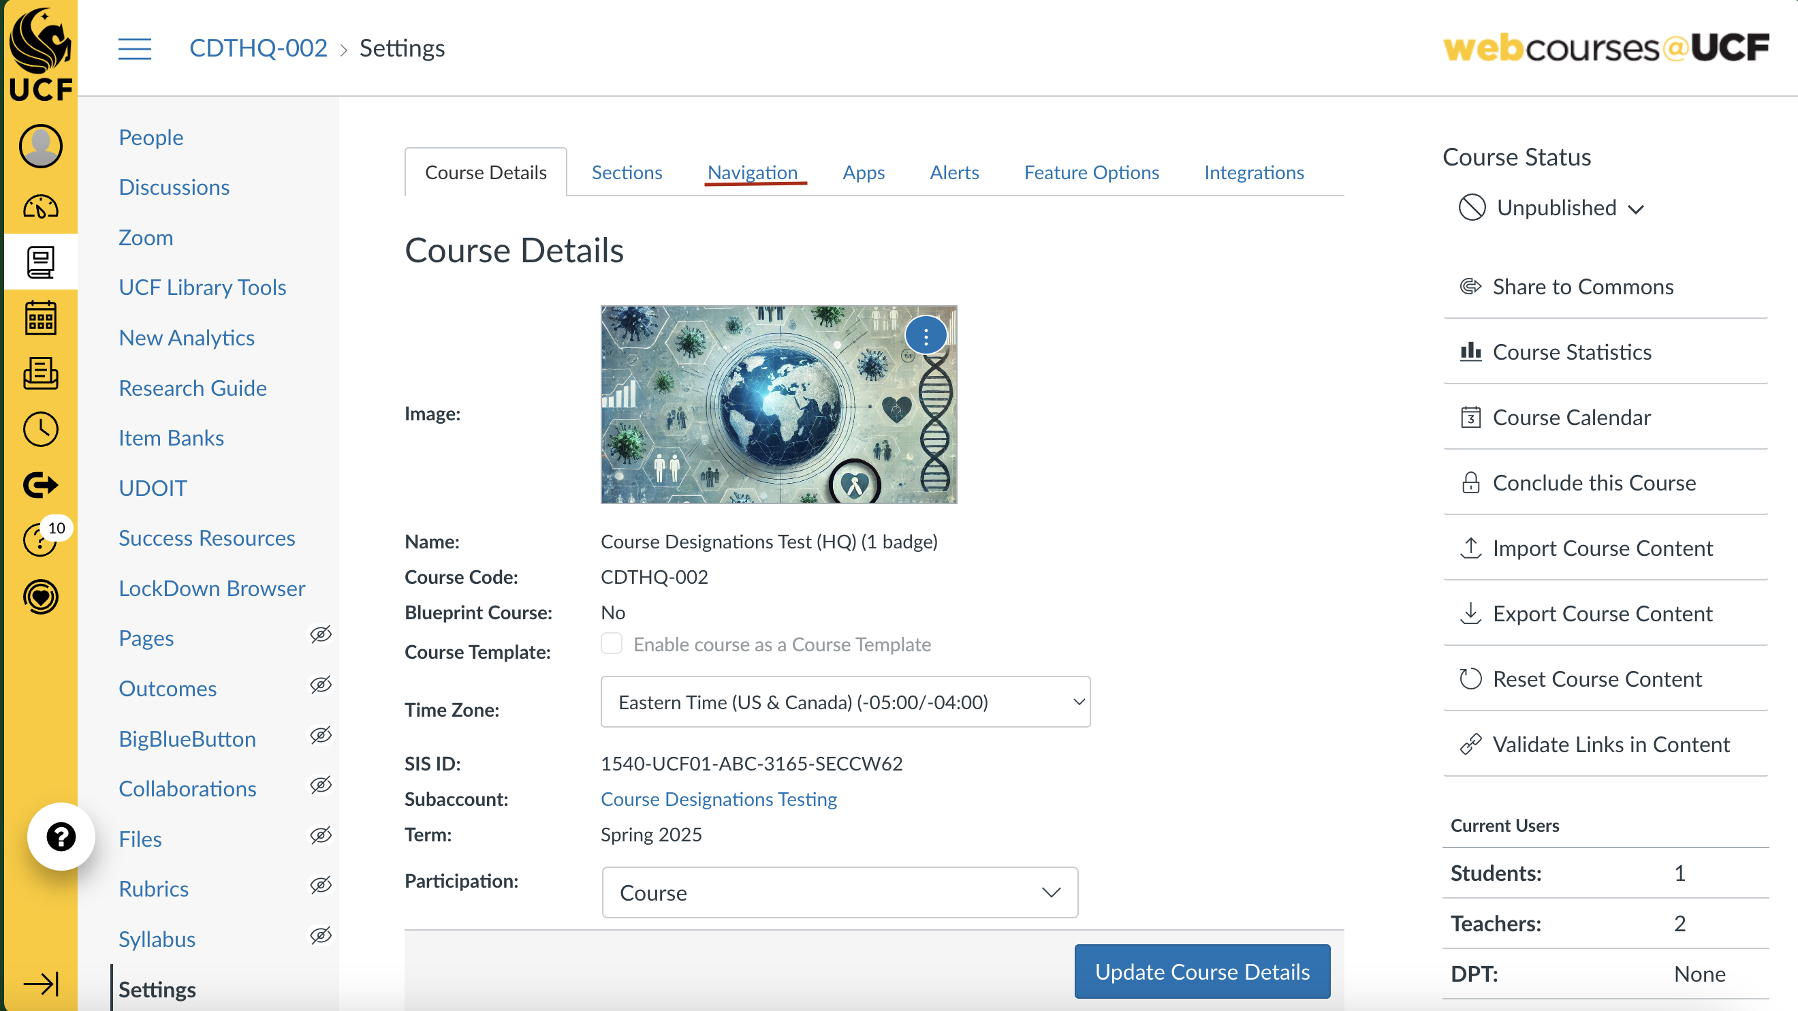Open the Account avatar menu
Viewport: 1798px width, 1011px height.
(x=40, y=146)
